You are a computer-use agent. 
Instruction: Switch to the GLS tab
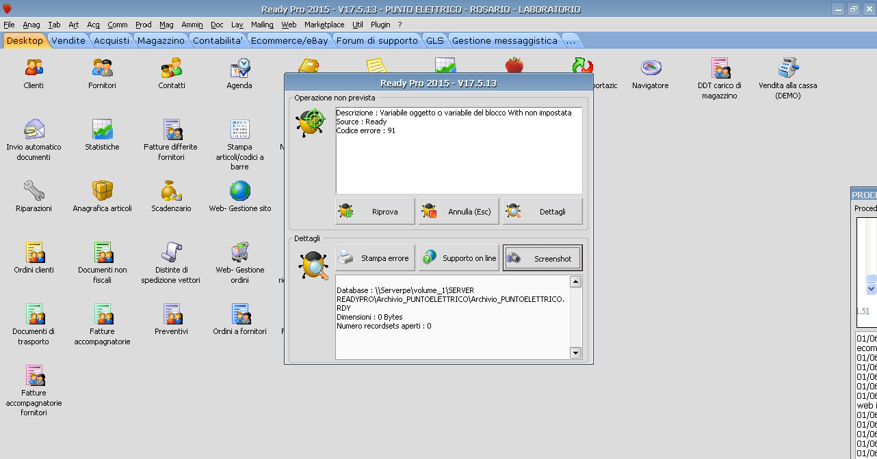click(x=435, y=40)
